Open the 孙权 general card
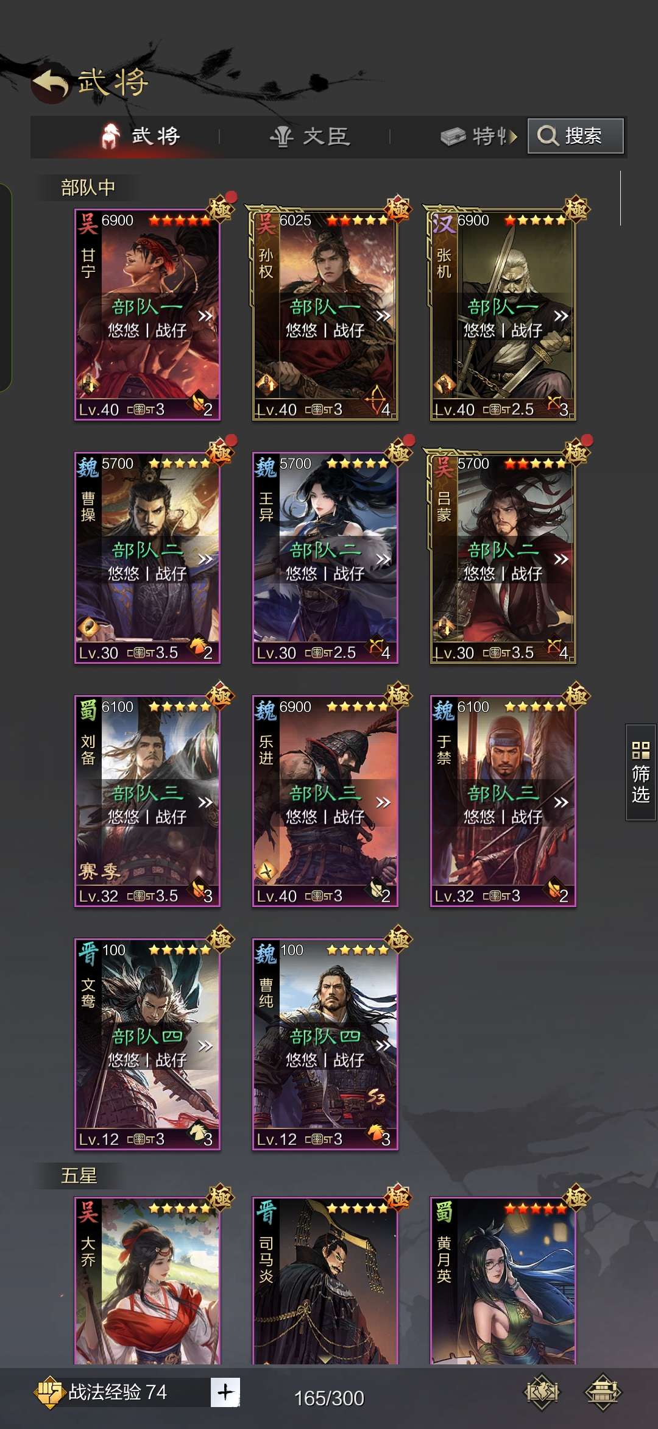This screenshot has width=658, height=1429. point(325,315)
